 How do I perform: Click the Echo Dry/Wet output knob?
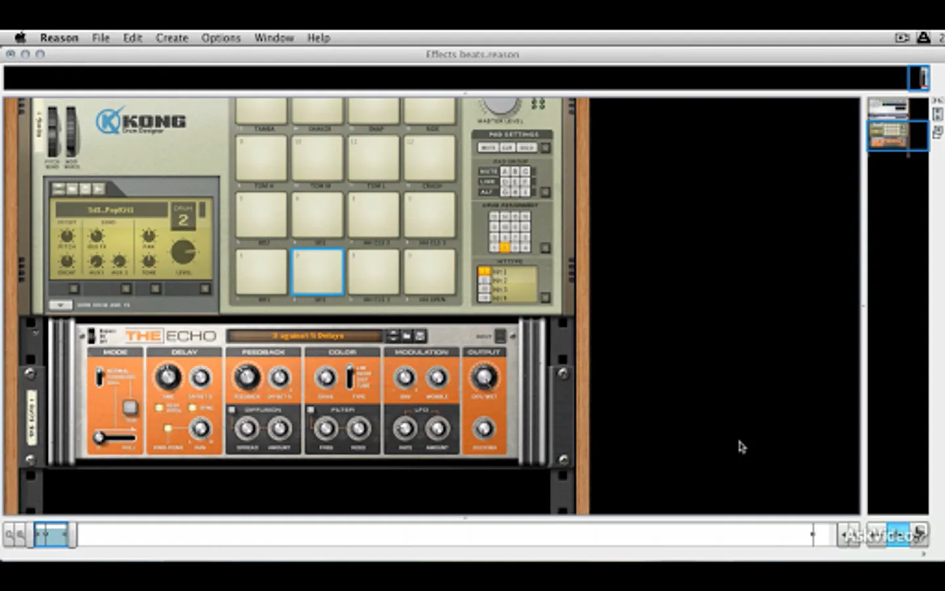pos(484,377)
